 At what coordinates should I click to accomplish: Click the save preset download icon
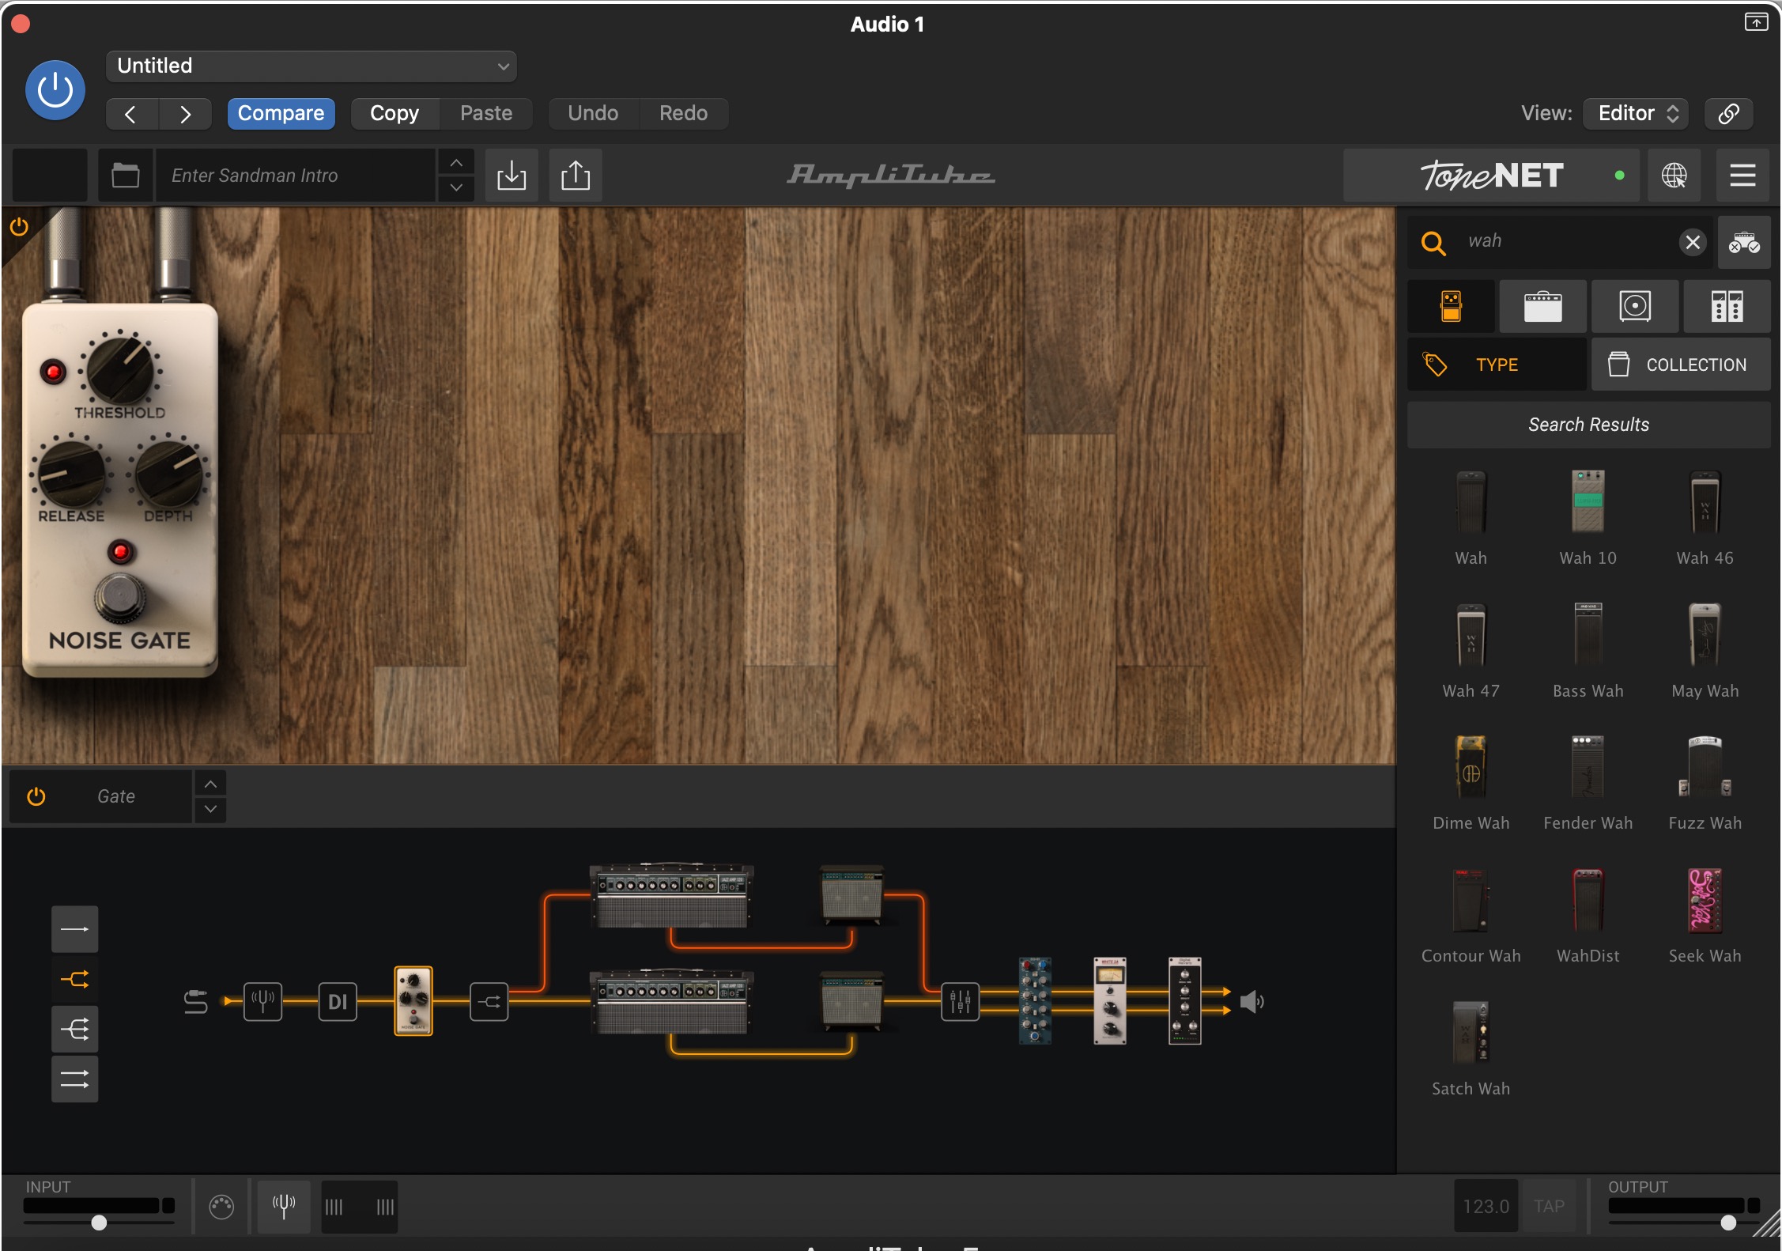(x=512, y=175)
